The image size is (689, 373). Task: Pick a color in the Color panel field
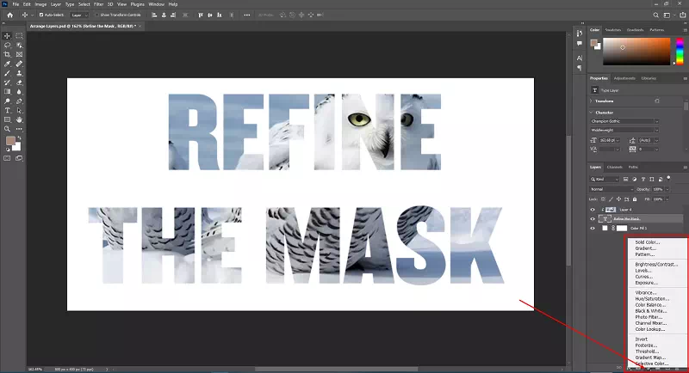coord(636,52)
